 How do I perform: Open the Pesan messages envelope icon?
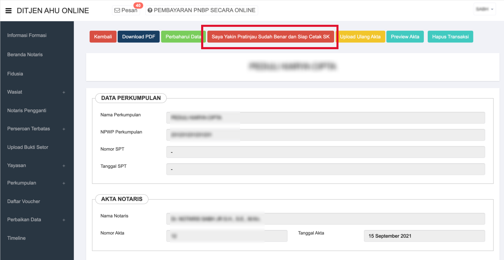click(x=117, y=10)
